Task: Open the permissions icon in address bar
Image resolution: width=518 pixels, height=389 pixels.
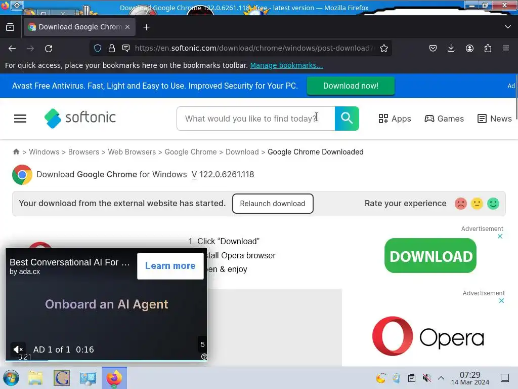Action: click(126, 48)
